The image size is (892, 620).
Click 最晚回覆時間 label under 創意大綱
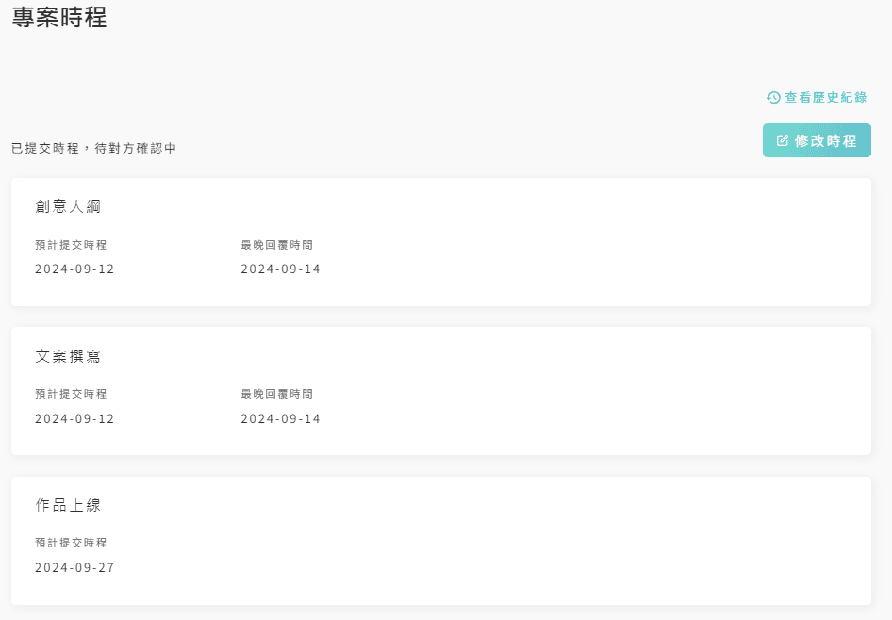click(275, 244)
